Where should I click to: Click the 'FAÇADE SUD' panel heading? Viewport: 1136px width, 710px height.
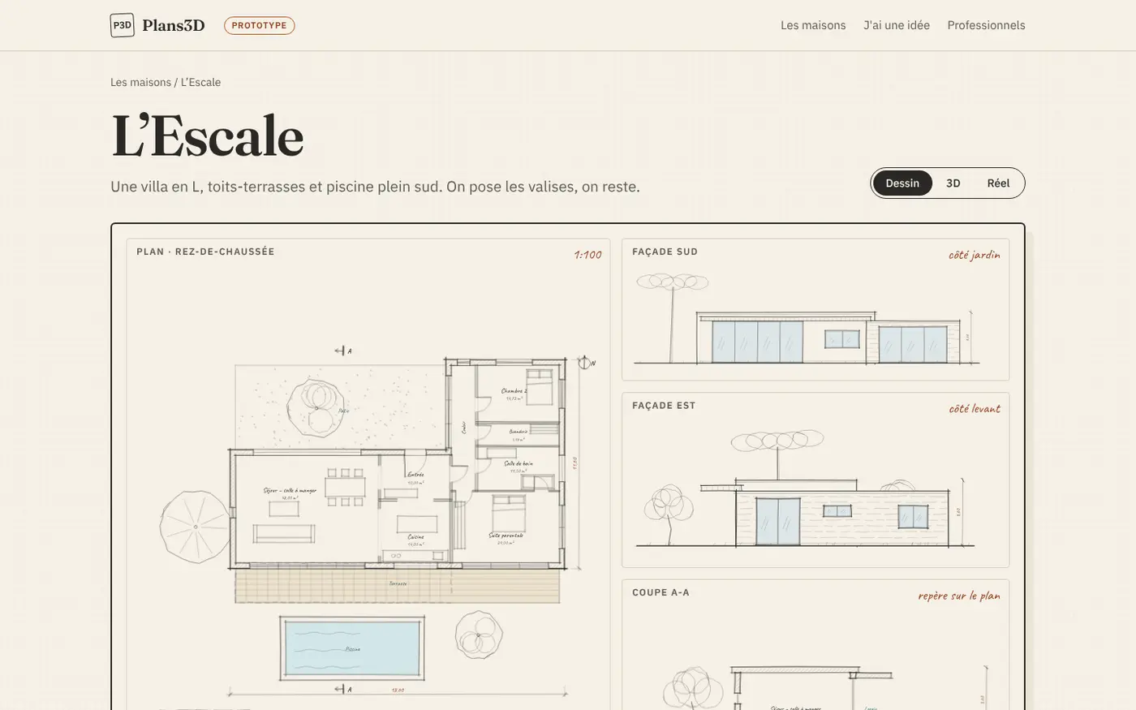(x=665, y=252)
